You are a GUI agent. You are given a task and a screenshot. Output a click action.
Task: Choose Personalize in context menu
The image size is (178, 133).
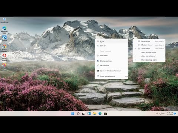(111, 65)
